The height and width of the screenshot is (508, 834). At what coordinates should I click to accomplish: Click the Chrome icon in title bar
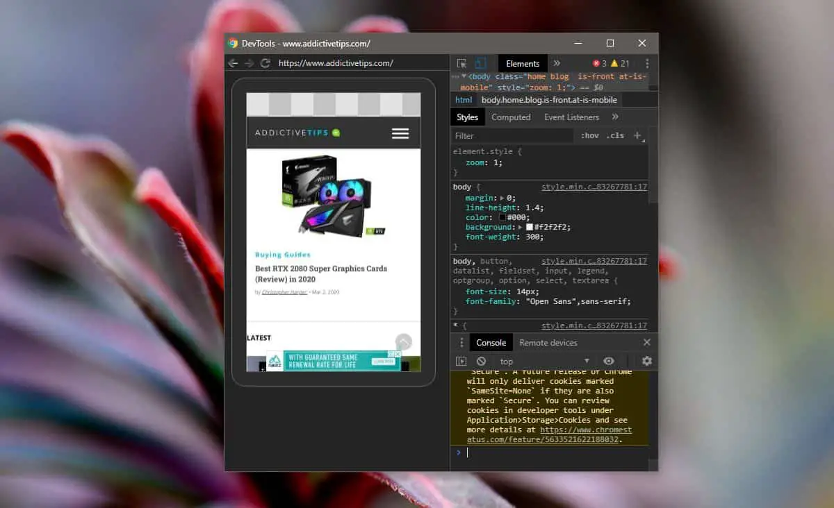pyautogui.click(x=233, y=43)
